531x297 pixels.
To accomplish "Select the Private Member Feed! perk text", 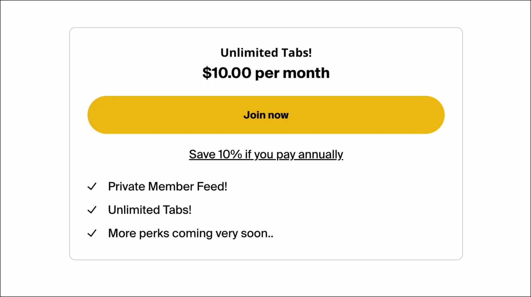I will (x=168, y=186).
